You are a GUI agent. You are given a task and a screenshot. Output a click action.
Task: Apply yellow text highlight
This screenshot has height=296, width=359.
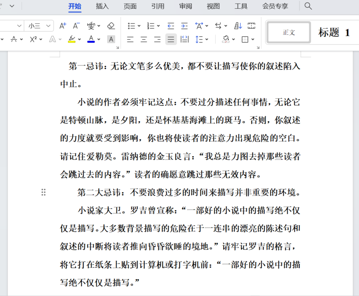point(72,39)
